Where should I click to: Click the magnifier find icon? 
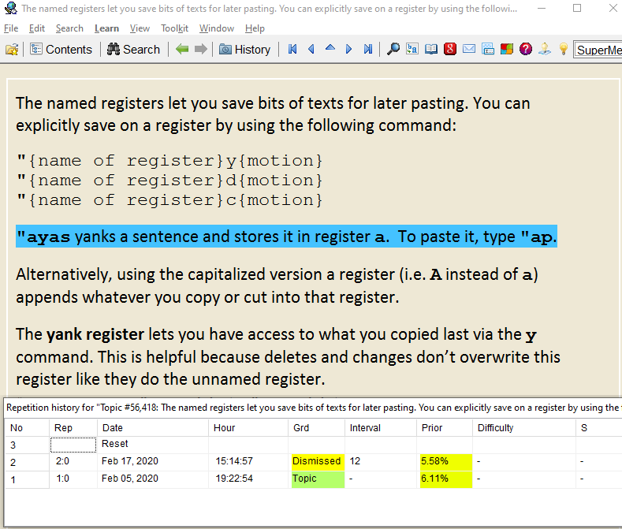coord(393,49)
